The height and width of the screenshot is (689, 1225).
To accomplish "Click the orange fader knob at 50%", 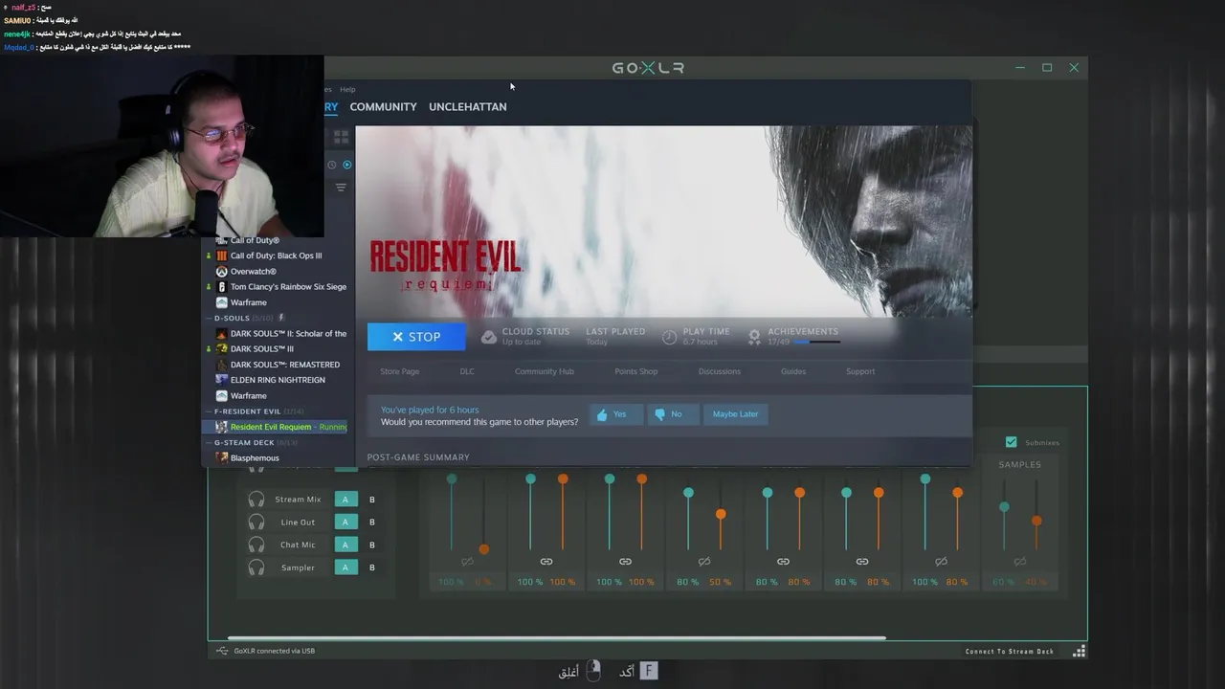I will pyautogui.click(x=721, y=515).
